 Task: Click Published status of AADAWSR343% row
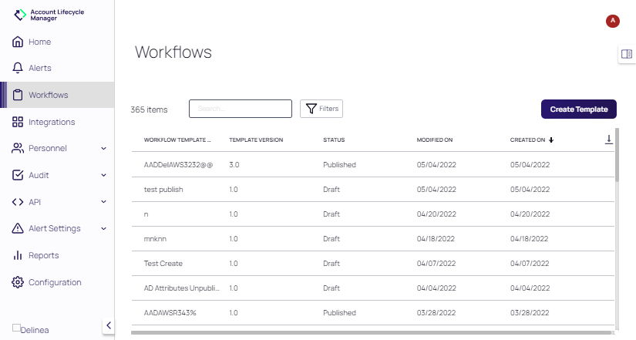pos(339,313)
